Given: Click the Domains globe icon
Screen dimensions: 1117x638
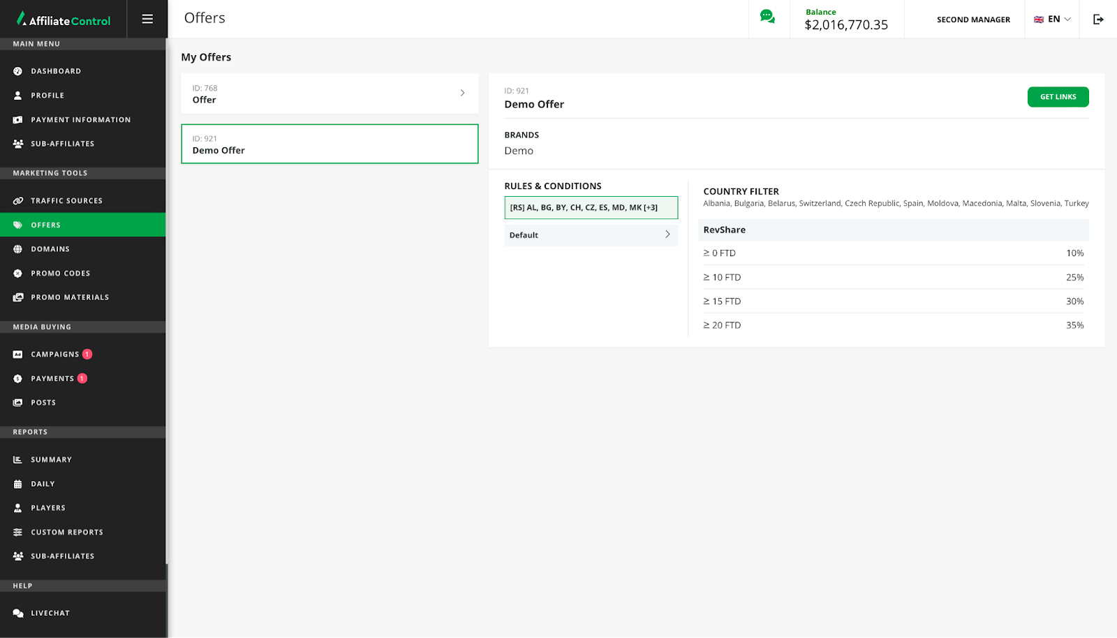Looking at the screenshot, I should (18, 249).
